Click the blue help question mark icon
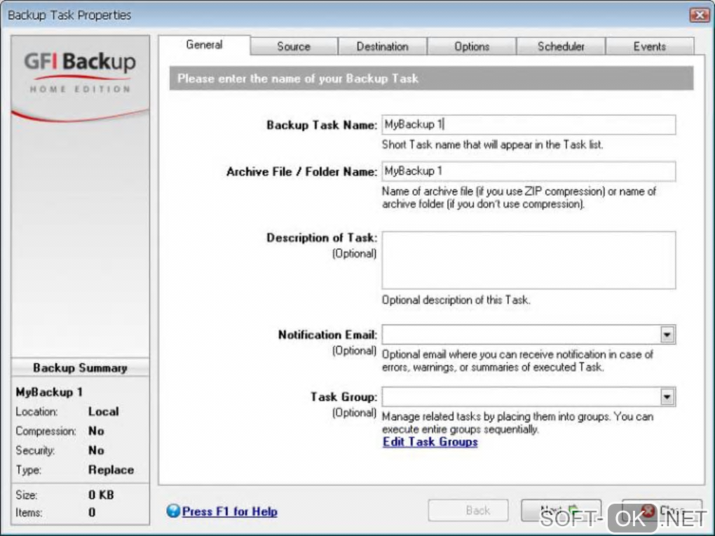 point(173,511)
